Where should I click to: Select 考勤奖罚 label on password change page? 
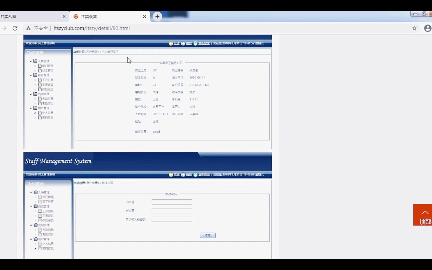click(48, 234)
